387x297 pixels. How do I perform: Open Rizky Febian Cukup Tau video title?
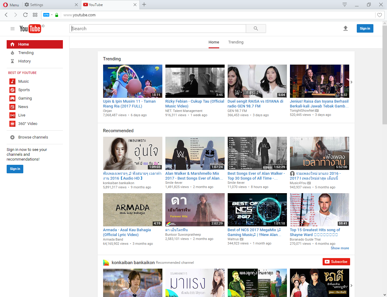click(x=195, y=104)
